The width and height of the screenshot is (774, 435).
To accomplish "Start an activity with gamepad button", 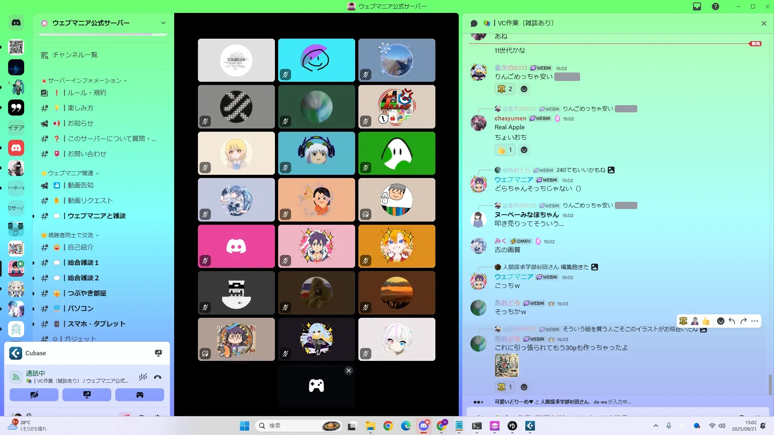I will tap(139, 395).
